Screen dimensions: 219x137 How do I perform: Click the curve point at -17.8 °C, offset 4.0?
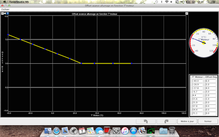point(33,44)
